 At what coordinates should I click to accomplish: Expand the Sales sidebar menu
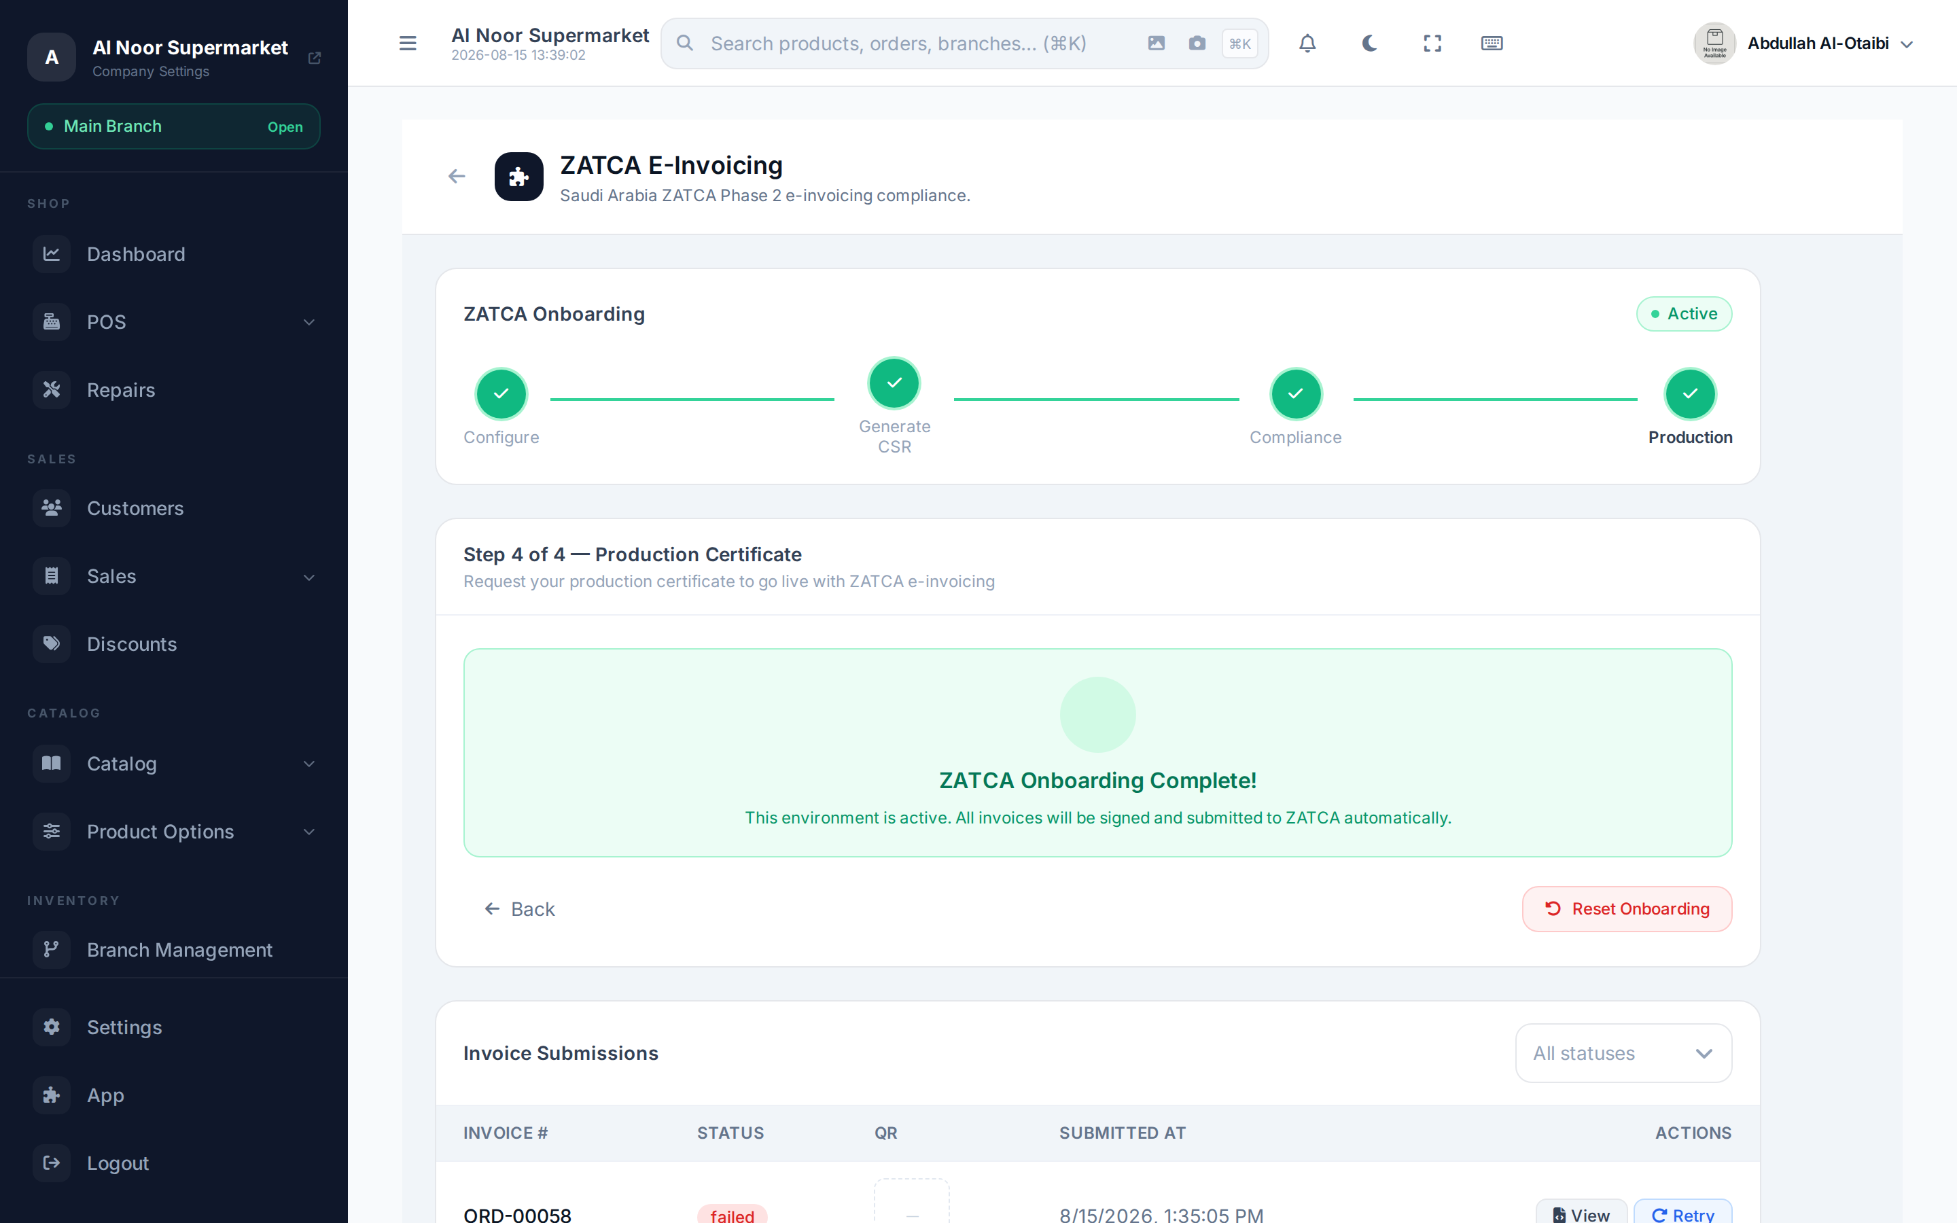pos(174,576)
